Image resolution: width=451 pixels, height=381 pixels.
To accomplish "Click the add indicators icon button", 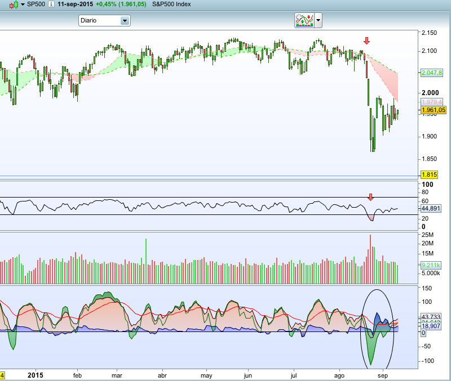I will (304, 20).
